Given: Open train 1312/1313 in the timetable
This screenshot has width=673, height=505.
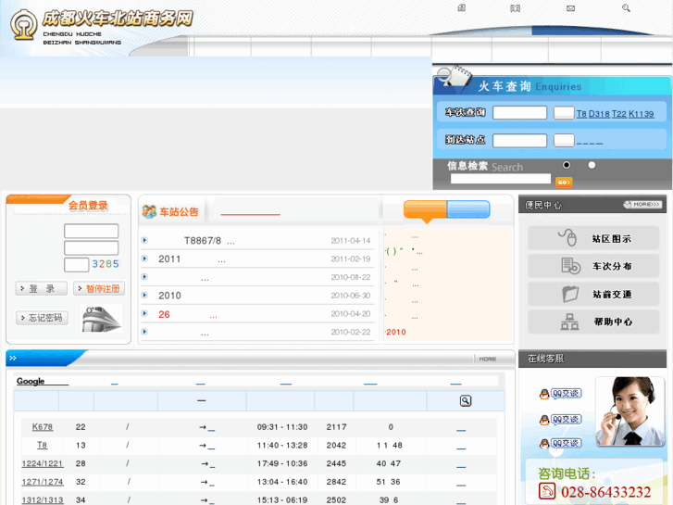Looking at the screenshot, I should click(x=43, y=500).
